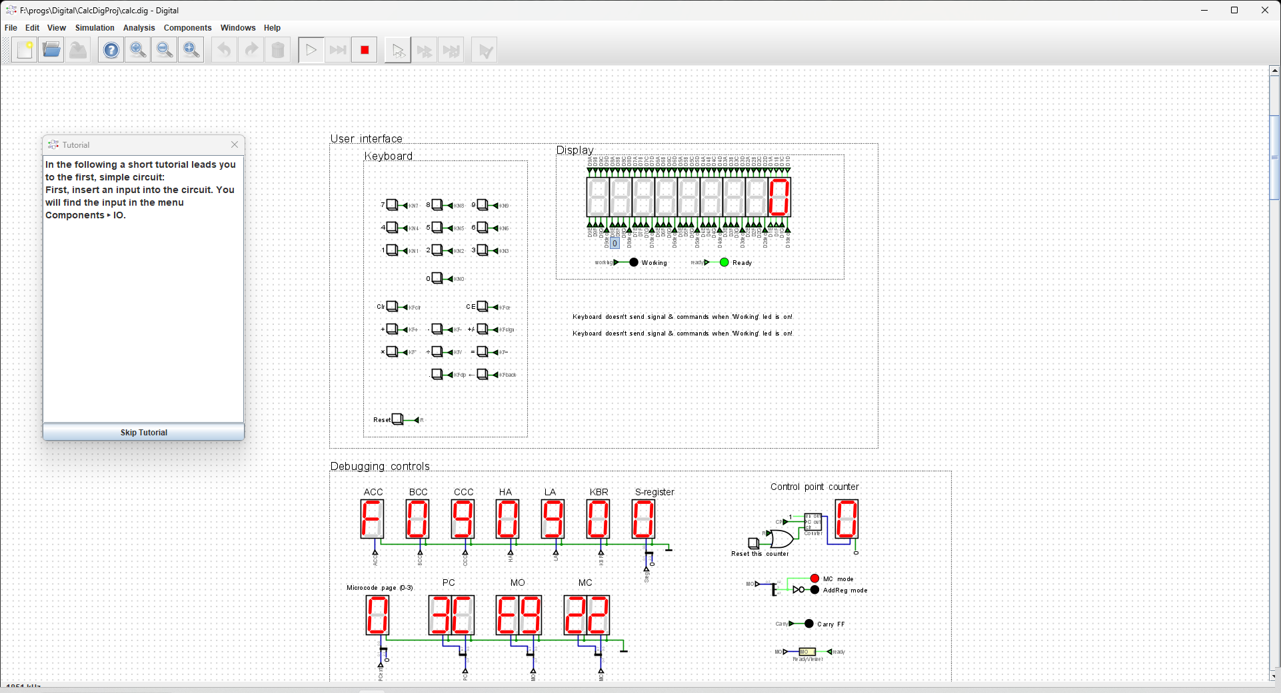The image size is (1281, 693).
Task: Zoom in using the magnifier plus icon
Action: pyautogui.click(x=138, y=50)
